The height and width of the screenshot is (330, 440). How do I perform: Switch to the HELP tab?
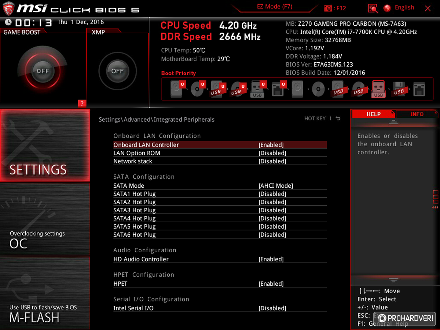tap(373, 114)
